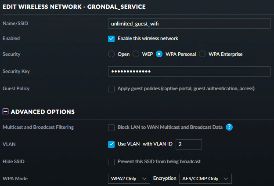Open the WPA Mode dropdown
This screenshot has height=186, width=274.
128,179
